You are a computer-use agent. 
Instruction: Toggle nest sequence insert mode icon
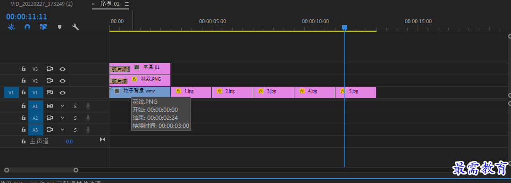pyautogui.click(x=11, y=27)
